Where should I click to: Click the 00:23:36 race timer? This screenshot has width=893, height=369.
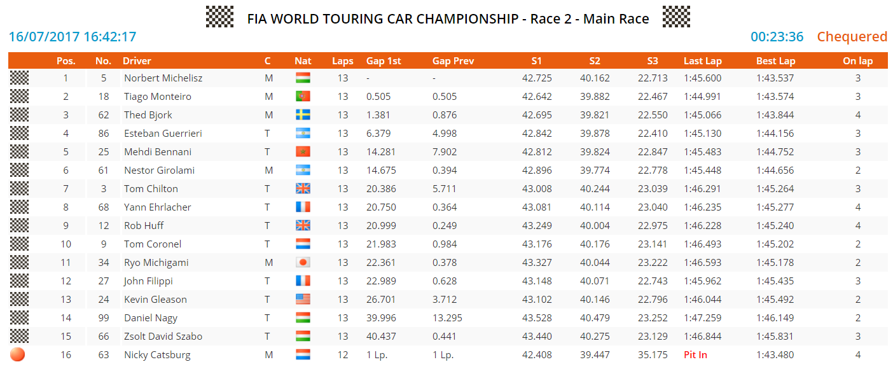pyautogui.click(x=777, y=37)
